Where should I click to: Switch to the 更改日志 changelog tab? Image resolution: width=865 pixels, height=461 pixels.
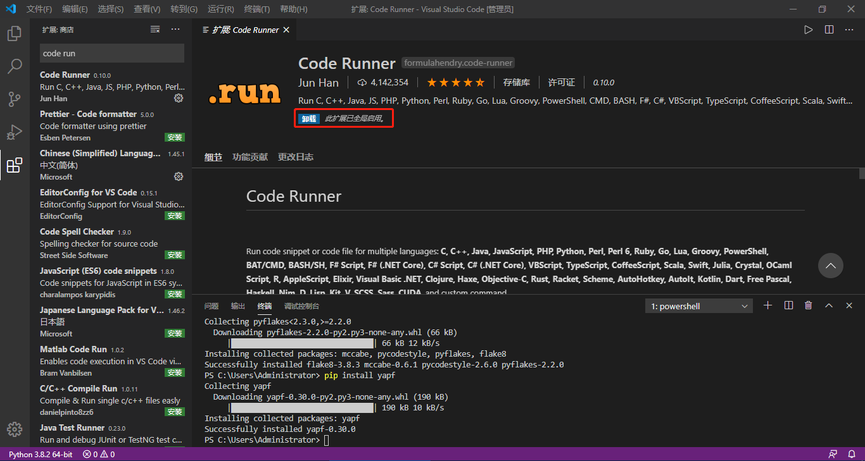coord(296,157)
